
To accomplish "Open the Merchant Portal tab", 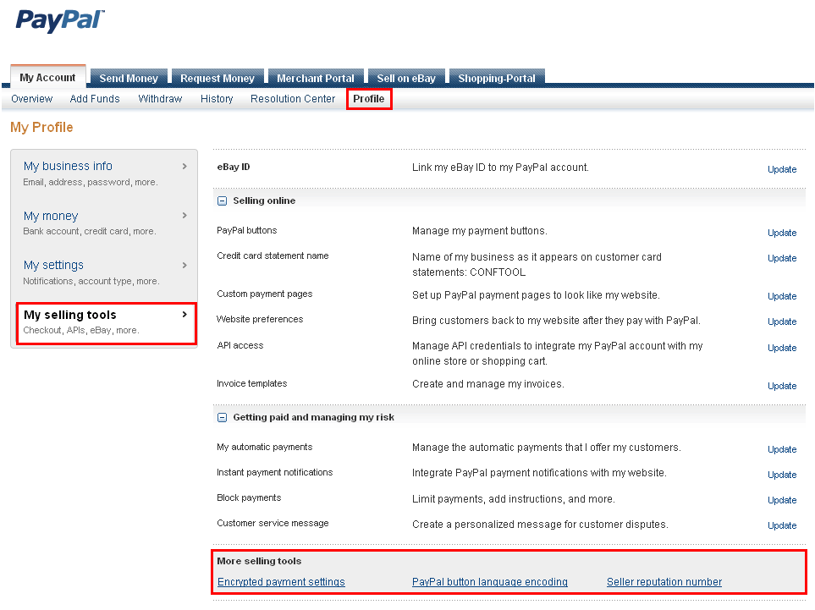I will point(316,78).
